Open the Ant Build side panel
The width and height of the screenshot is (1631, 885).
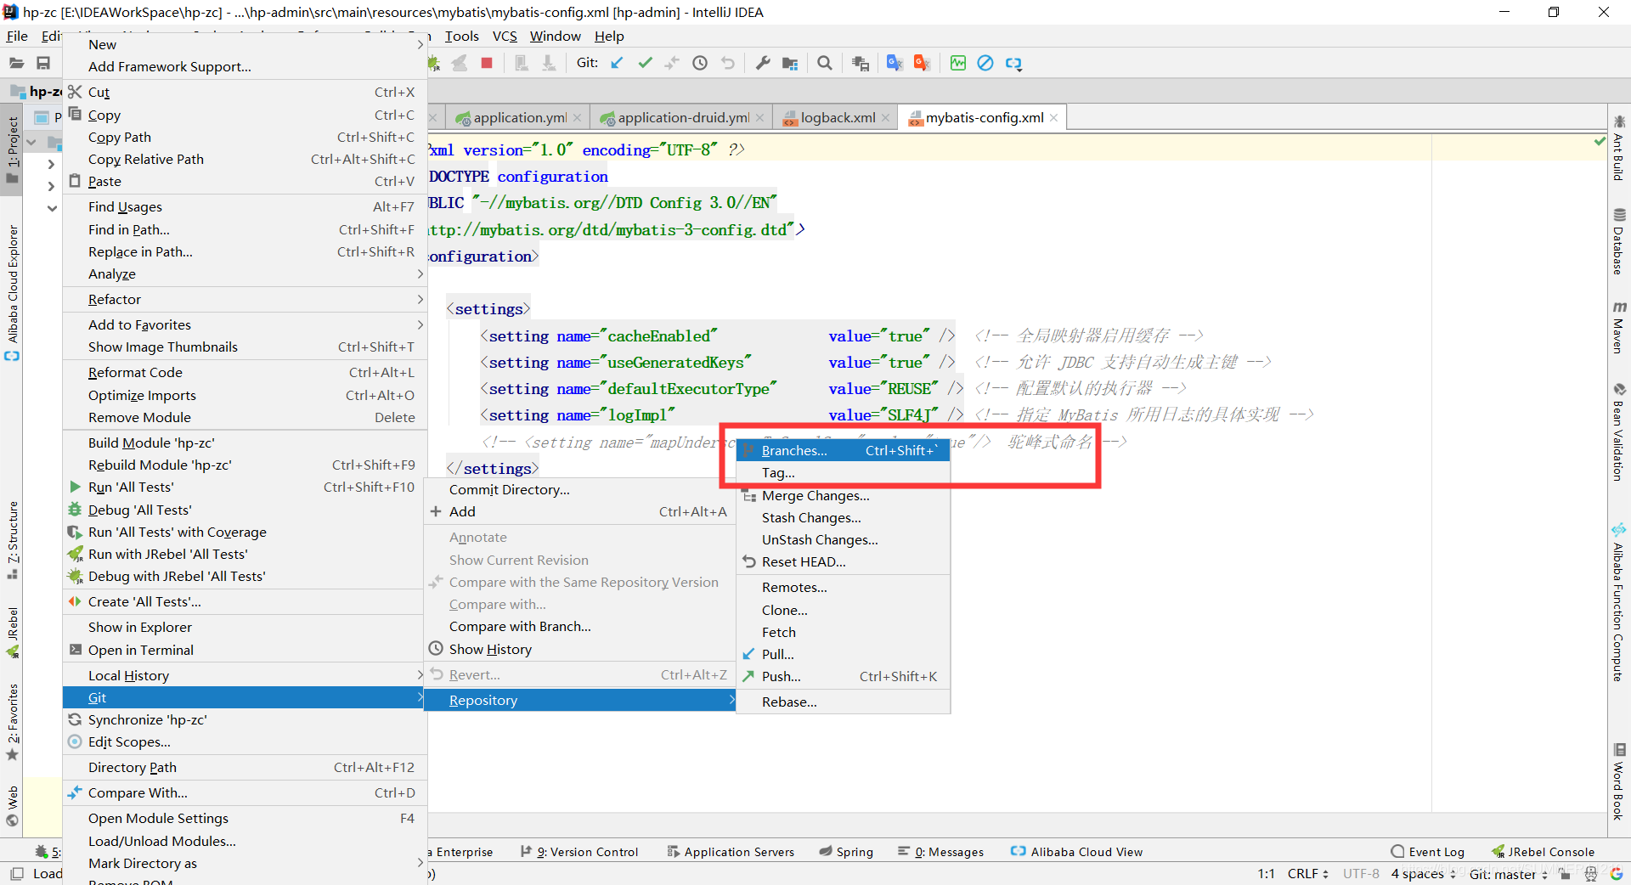1619,148
